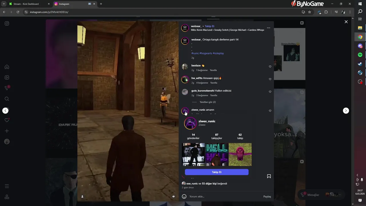Open Spotify from the Windows taskbar

[x=360, y=55]
